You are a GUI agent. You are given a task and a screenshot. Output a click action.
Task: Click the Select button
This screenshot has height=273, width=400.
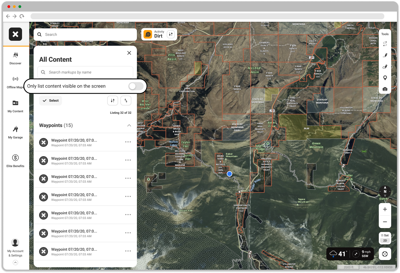click(x=50, y=101)
